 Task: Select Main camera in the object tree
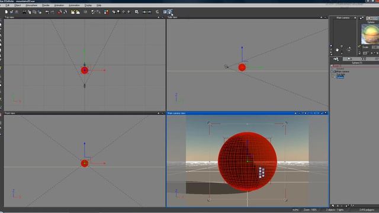coord(343,72)
